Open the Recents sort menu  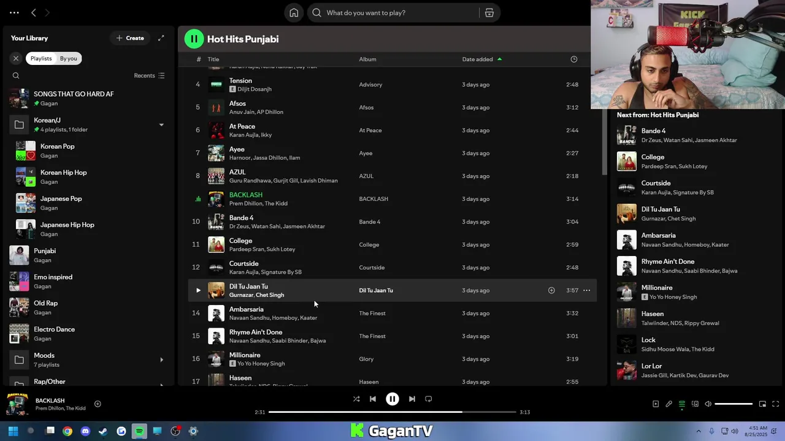point(149,76)
